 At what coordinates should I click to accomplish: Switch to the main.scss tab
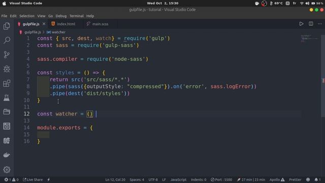(x=100, y=24)
